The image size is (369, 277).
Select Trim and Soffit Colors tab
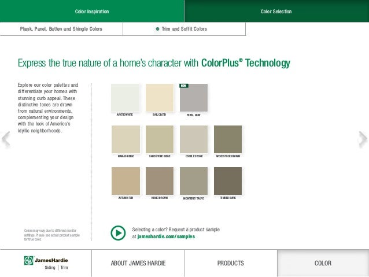[x=184, y=29]
